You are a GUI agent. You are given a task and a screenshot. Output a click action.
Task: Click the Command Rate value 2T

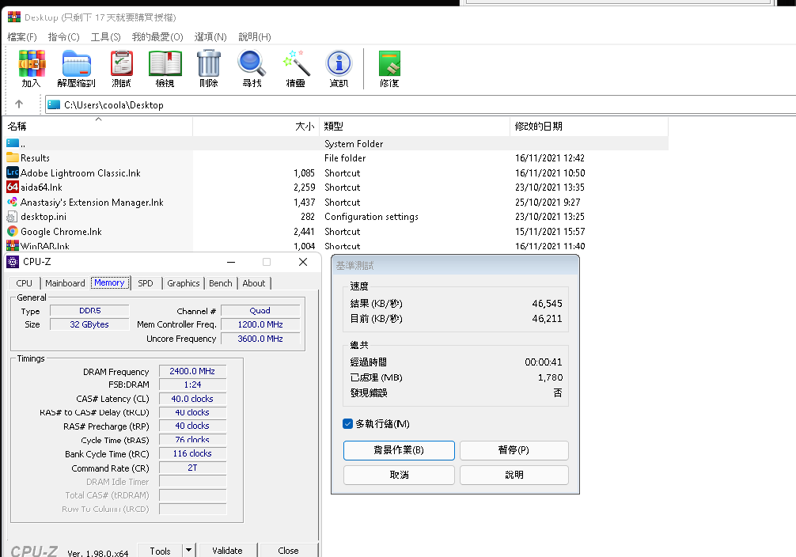(x=192, y=468)
